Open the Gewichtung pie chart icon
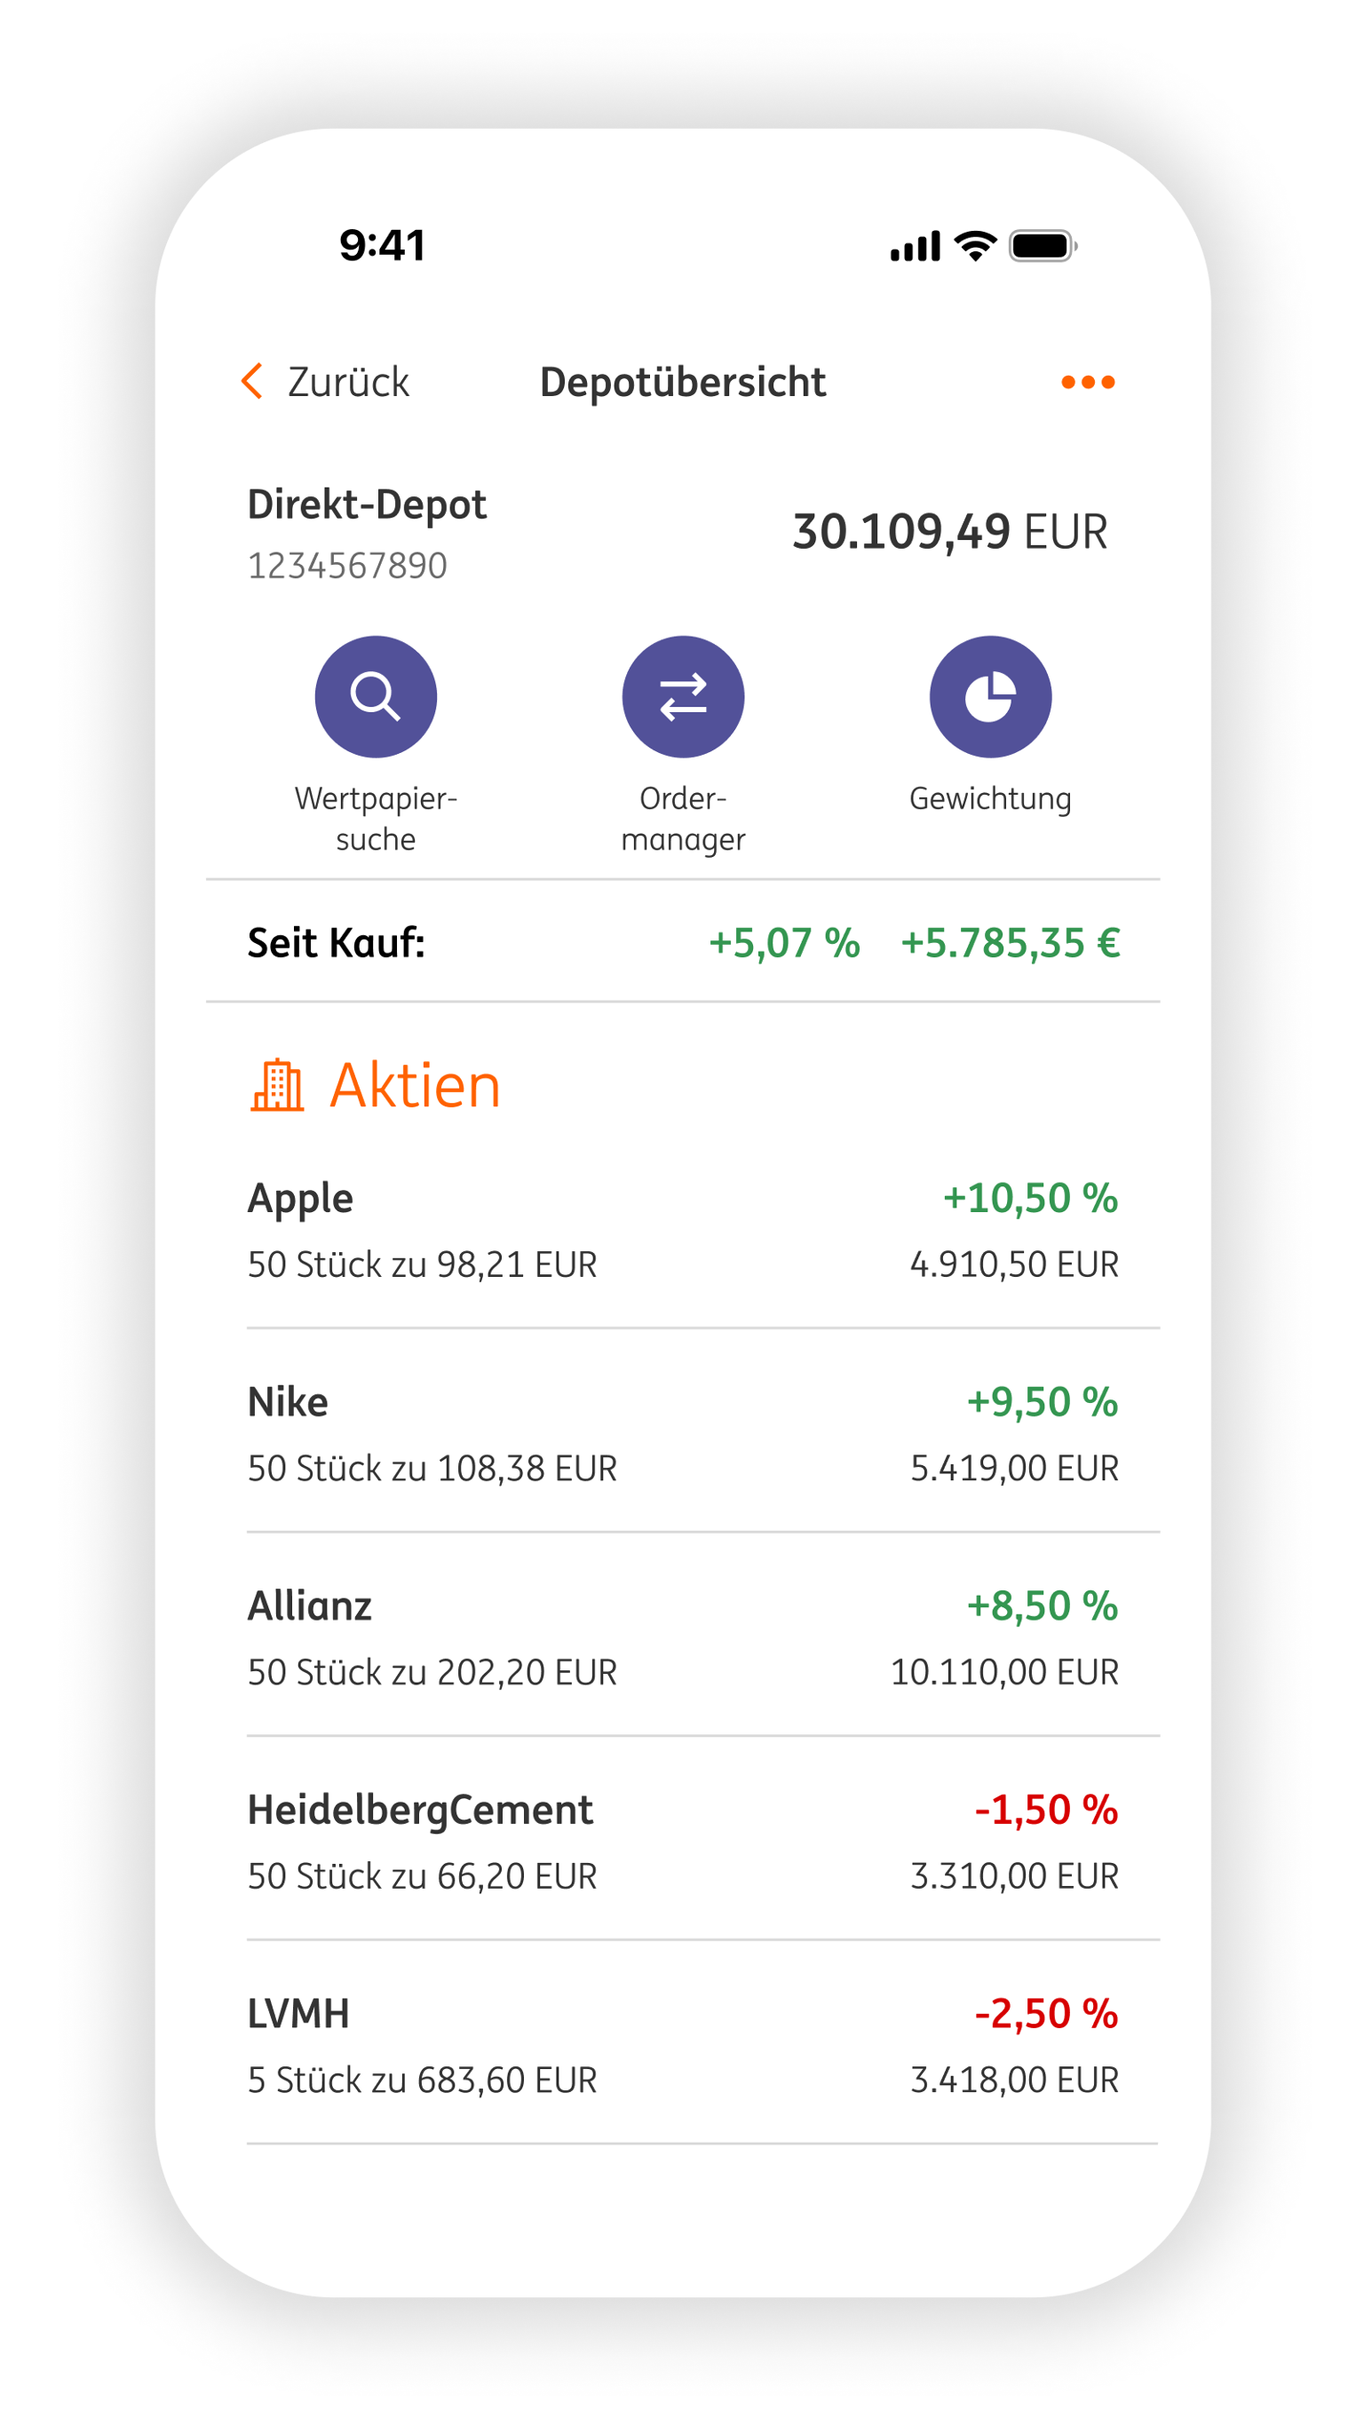Screen dimensions: 1364x2426 990,696
